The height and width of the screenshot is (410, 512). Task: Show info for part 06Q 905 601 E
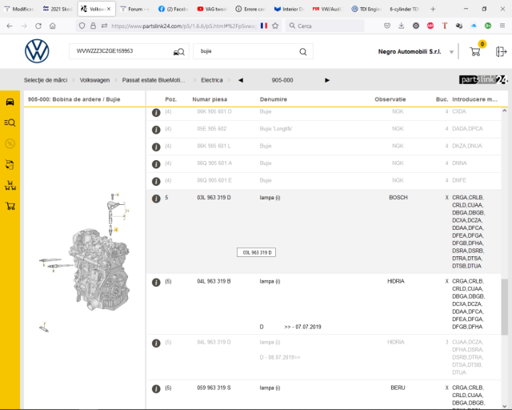pyautogui.click(x=156, y=182)
